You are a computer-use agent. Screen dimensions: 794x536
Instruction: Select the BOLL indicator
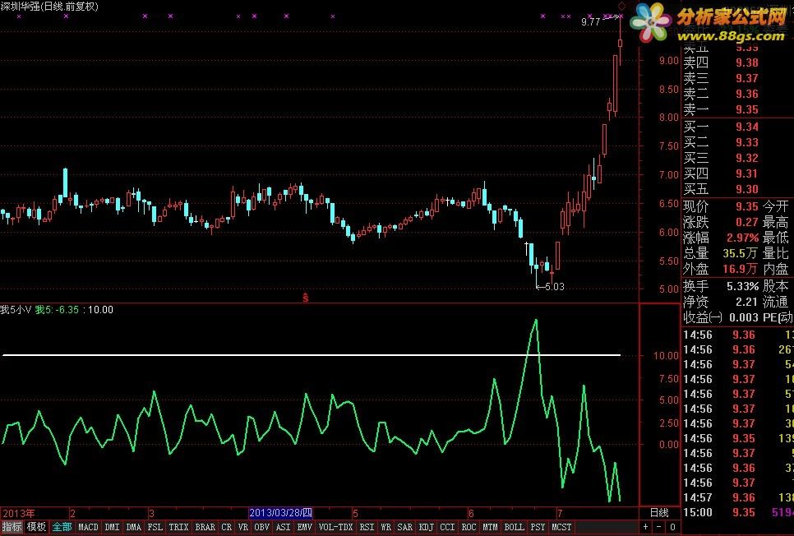(x=514, y=528)
